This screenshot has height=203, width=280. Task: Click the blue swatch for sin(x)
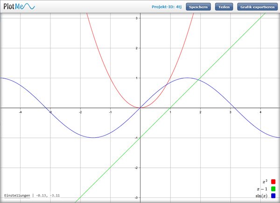[x=273, y=196]
